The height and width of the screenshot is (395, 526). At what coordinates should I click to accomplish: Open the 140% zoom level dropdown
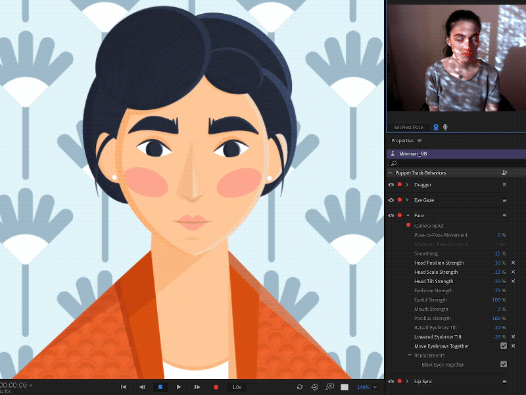pyautogui.click(x=374, y=387)
